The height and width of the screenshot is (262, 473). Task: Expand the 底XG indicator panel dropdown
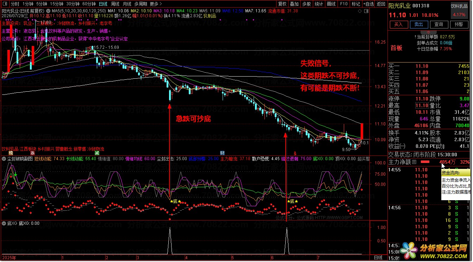(4, 223)
